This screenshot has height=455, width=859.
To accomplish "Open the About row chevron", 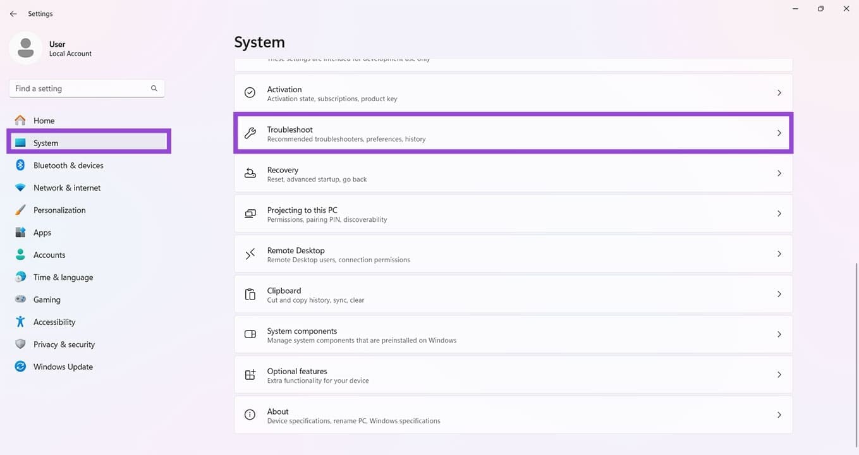I will pyautogui.click(x=779, y=415).
